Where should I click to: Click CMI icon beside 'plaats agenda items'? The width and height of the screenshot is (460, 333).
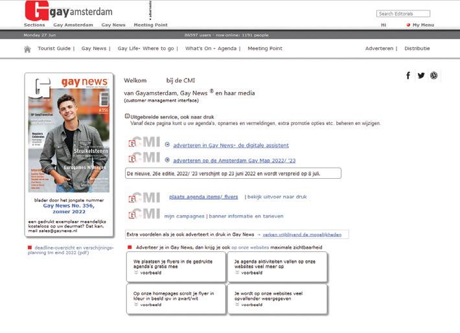pyautogui.click(x=144, y=198)
